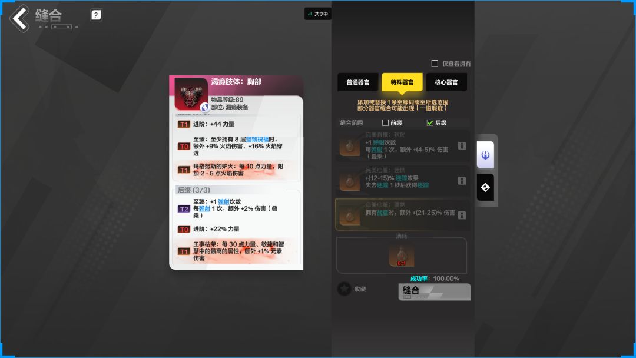Click the T1 badge beside 王事枯荣
The width and height of the screenshot is (636, 358).
pyautogui.click(x=184, y=251)
